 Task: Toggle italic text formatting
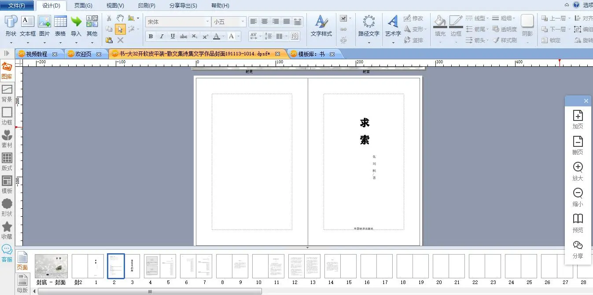click(162, 36)
